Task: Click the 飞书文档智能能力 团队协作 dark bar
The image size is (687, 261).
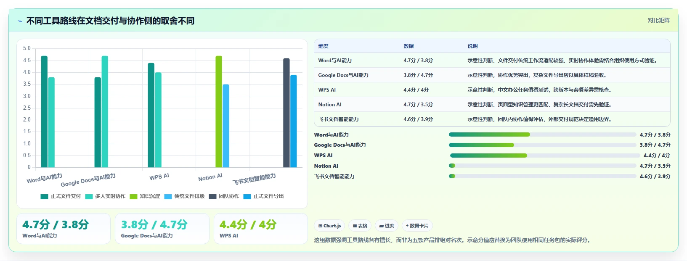Action: click(x=286, y=113)
